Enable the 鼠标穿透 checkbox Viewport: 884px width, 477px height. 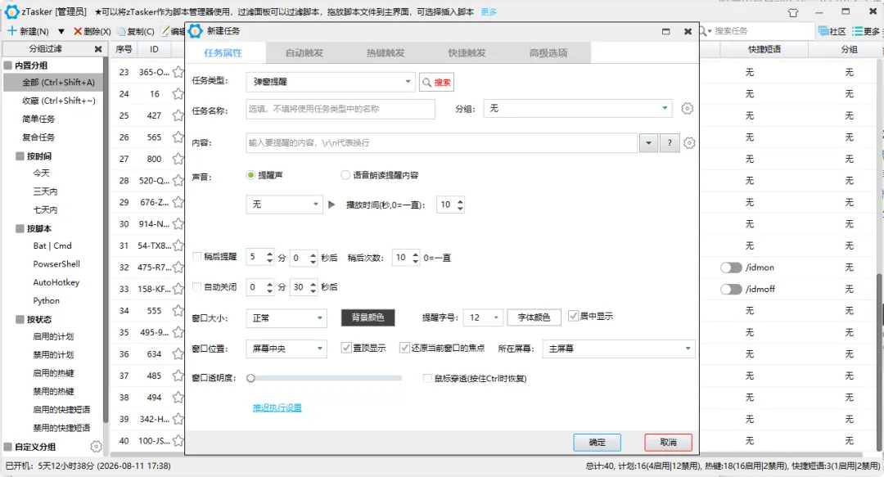(x=427, y=378)
